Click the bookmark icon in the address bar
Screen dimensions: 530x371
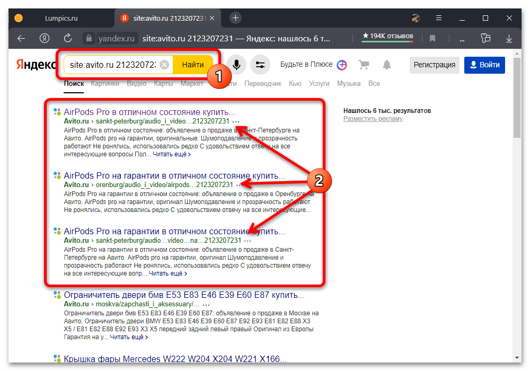[432, 38]
